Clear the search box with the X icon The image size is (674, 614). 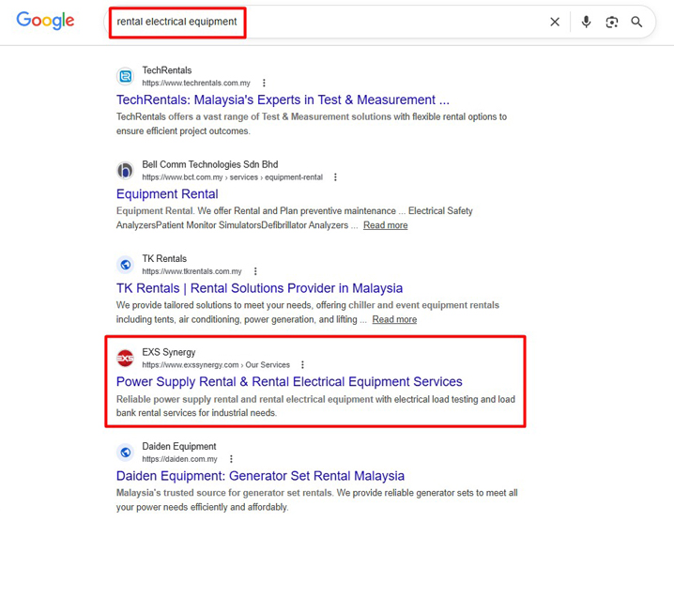555,22
